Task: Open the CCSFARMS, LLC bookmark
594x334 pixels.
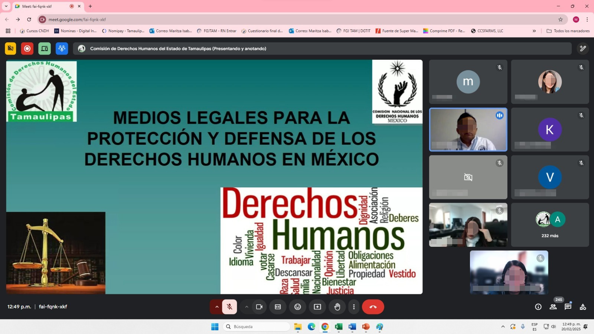Action: [487, 31]
